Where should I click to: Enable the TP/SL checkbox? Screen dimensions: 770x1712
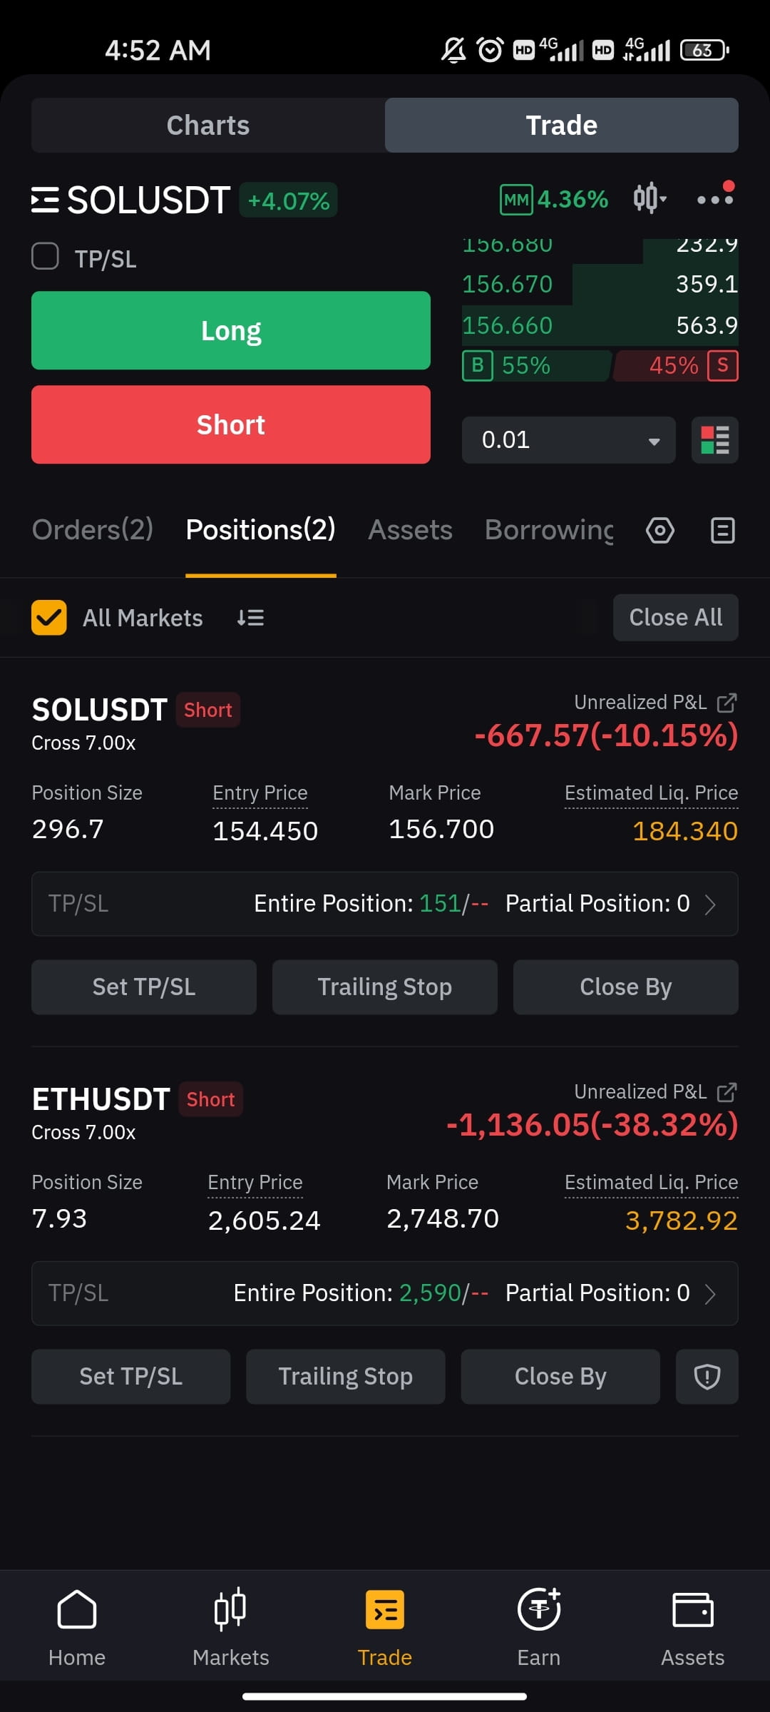[46, 257]
